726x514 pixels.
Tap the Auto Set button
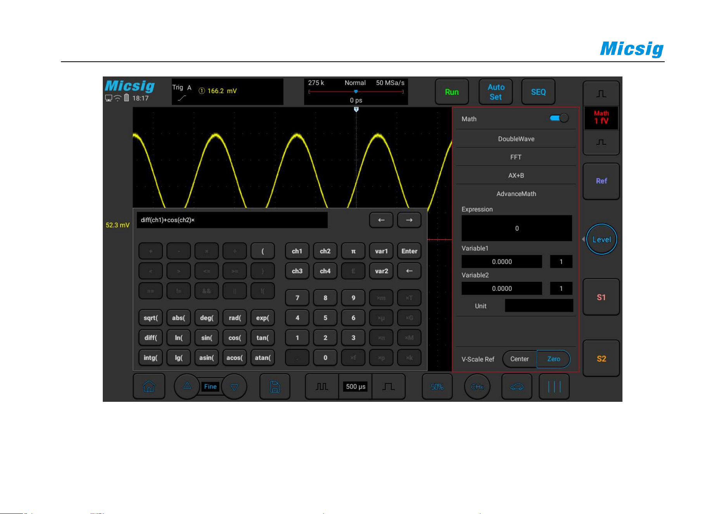click(496, 92)
